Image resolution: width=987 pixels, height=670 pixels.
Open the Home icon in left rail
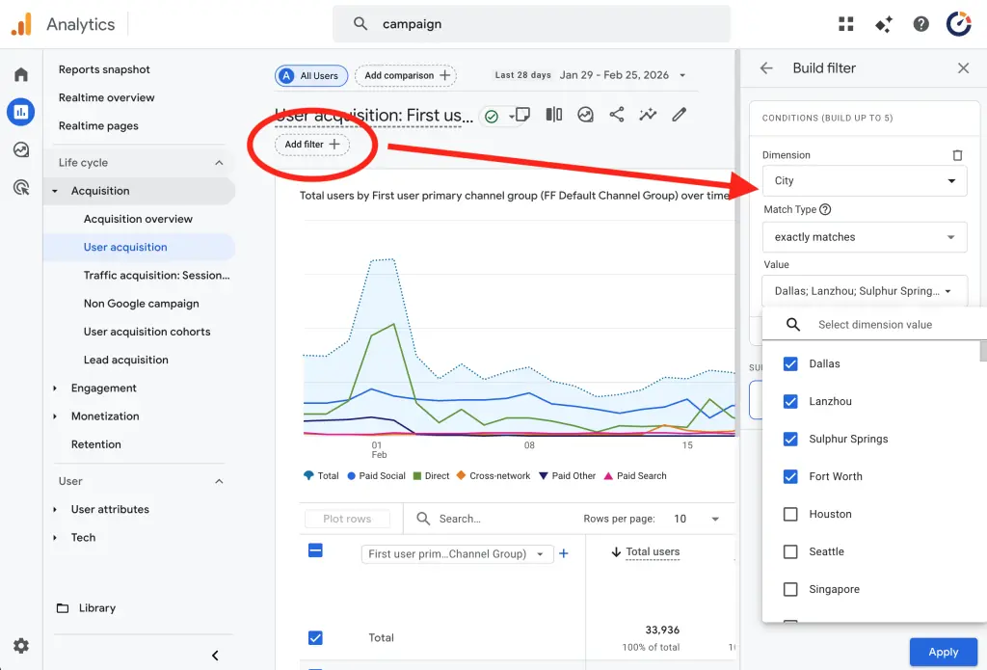pyautogui.click(x=21, y=74)
